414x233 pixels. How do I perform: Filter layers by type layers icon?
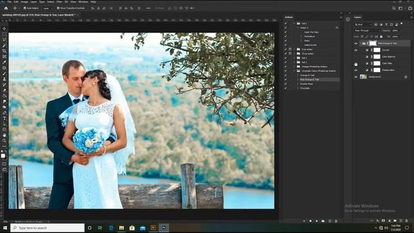386,25
